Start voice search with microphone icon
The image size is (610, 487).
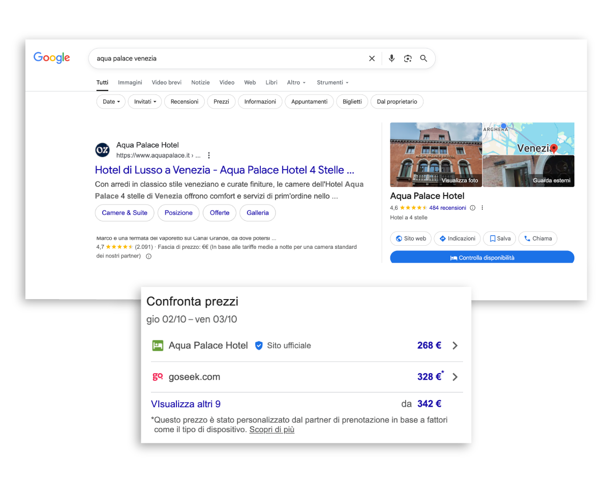[391, 58]
